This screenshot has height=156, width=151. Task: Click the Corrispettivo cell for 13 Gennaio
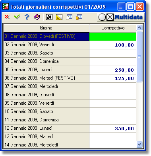click(x=113, y=137)
